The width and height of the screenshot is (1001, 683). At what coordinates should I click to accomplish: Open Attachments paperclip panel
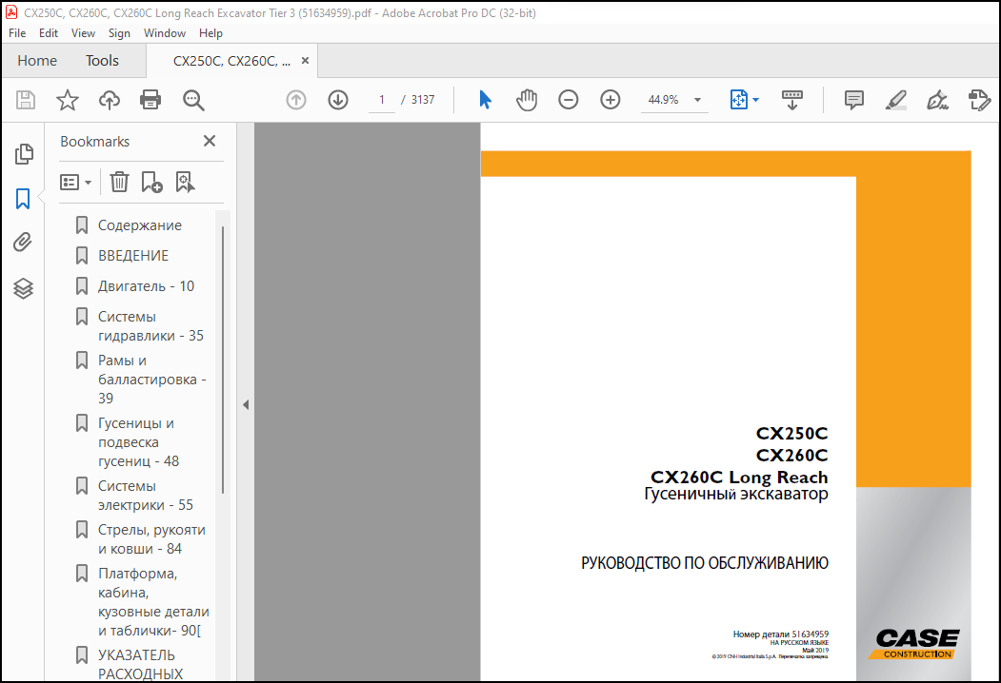(23, 243)
